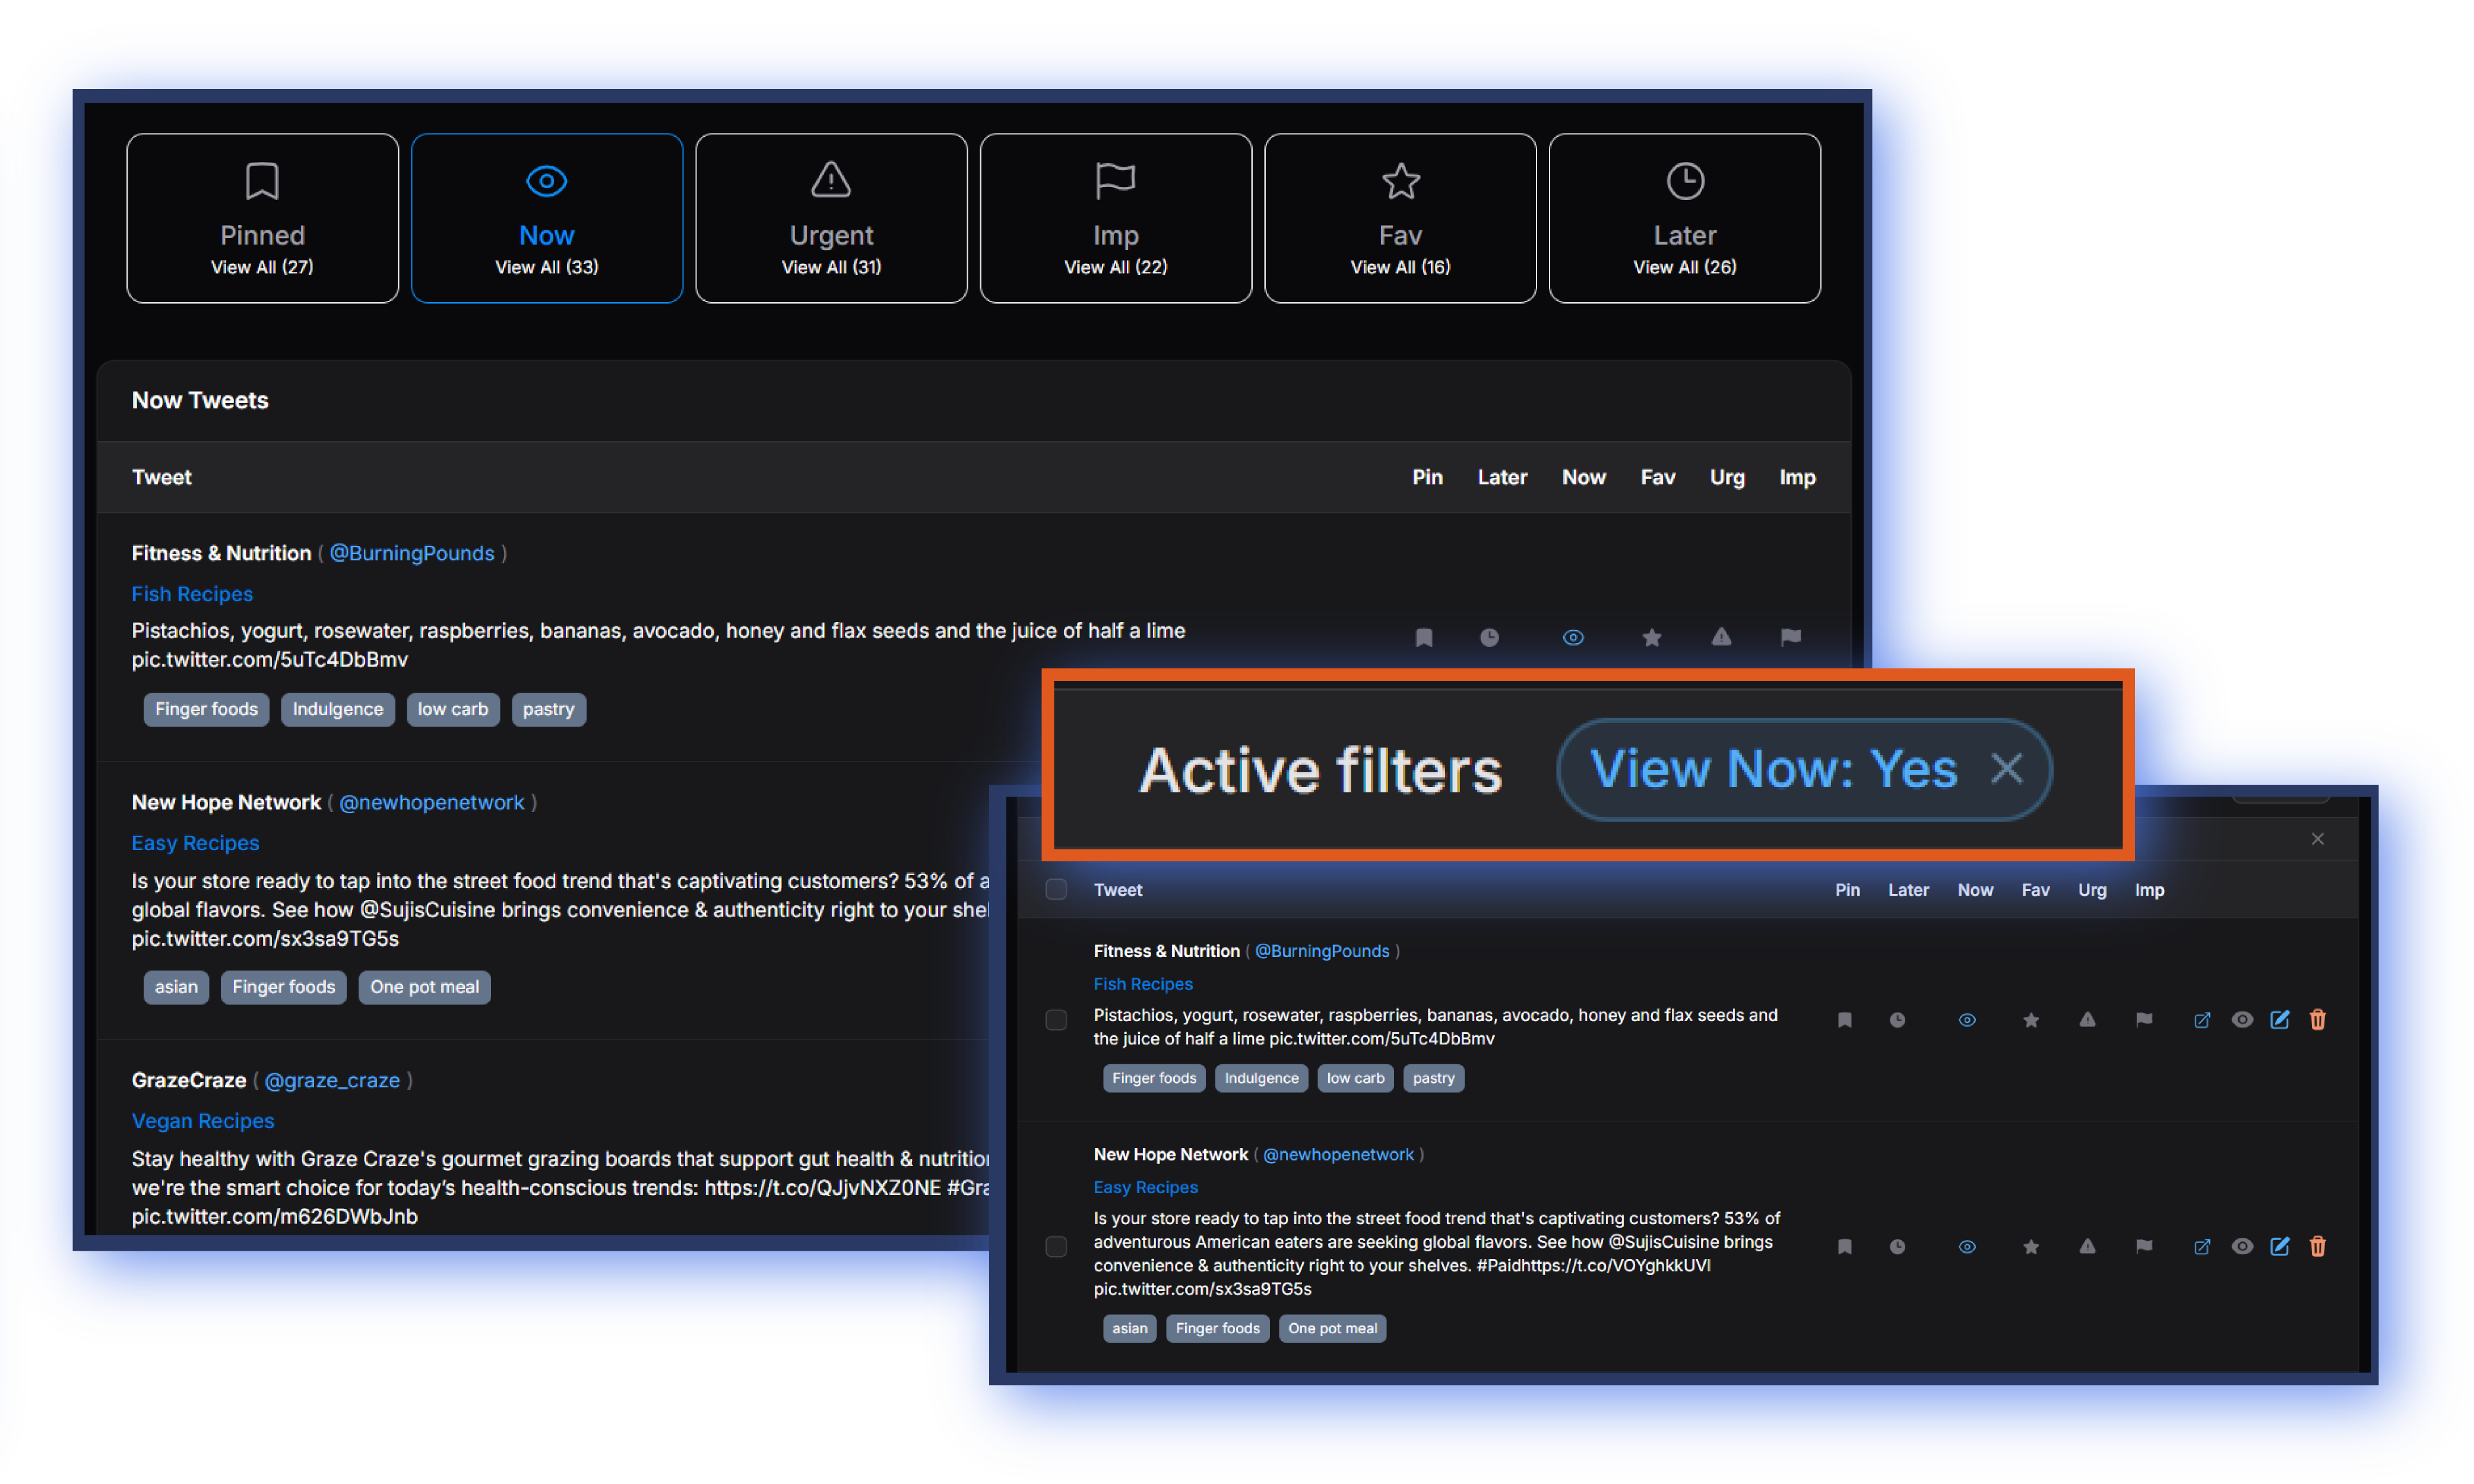Toggle Now eye on New Hope Network row
This screenshot has height=1484, width=2474.
[1967, 1247]
